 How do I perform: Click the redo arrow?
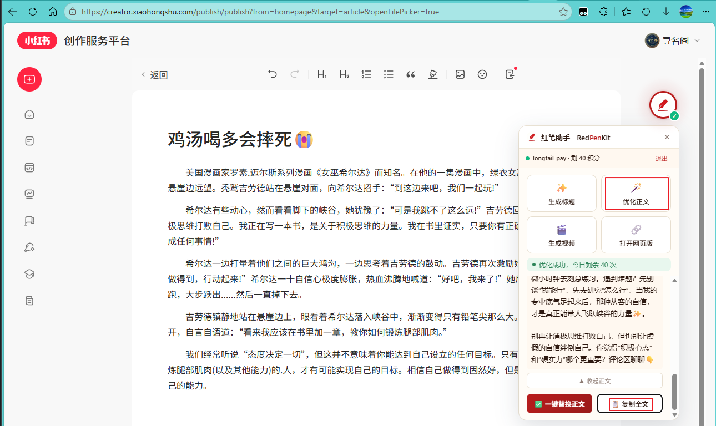click(x=295, y=74)
